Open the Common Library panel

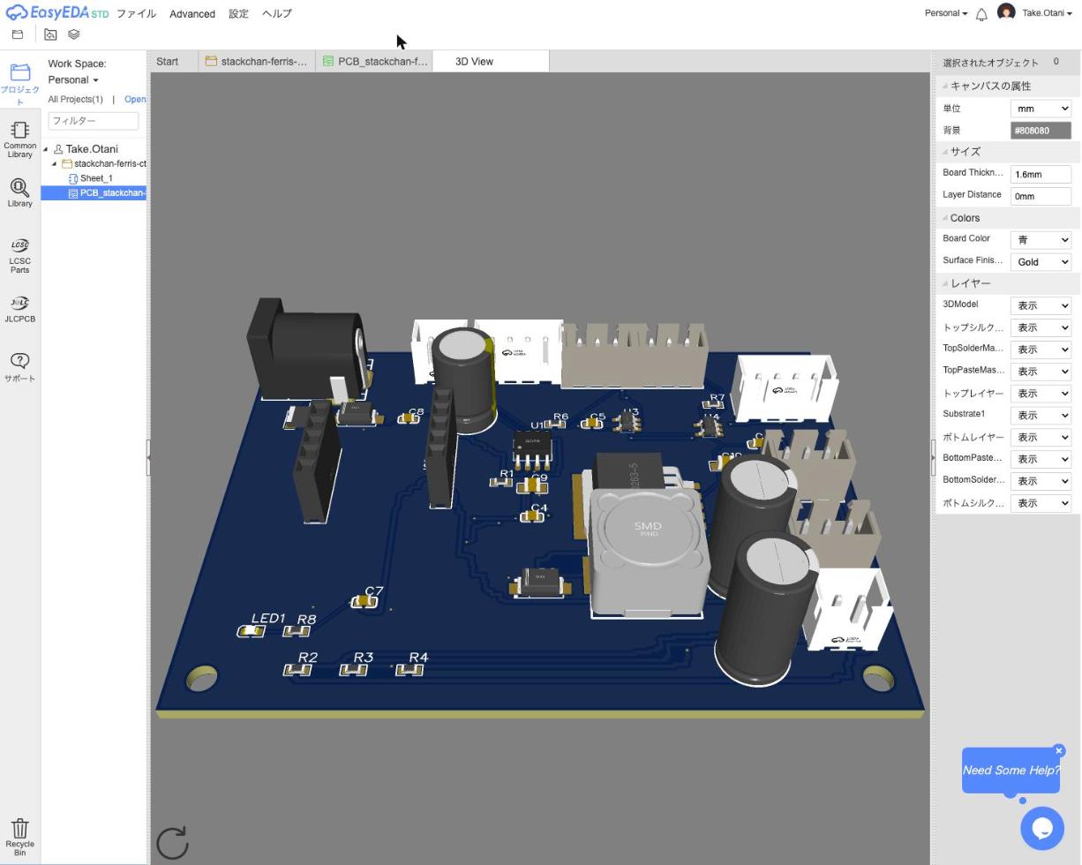(19, 140)
